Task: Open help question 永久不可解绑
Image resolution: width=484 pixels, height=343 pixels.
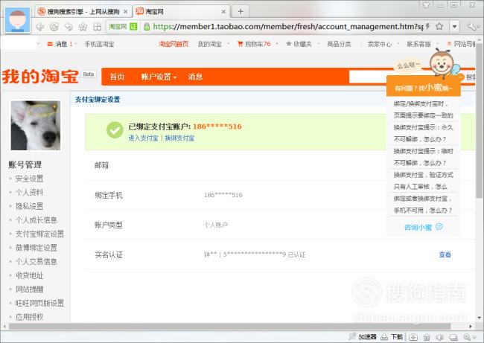Action: [423, 133]
